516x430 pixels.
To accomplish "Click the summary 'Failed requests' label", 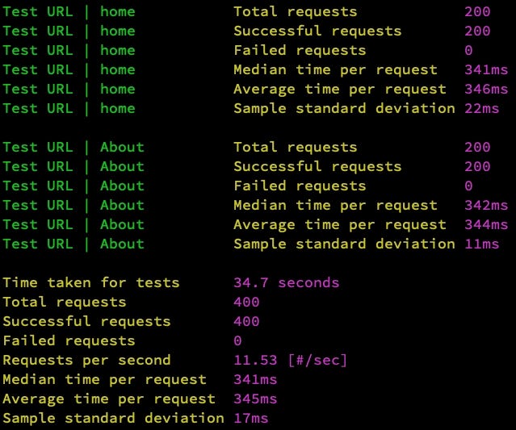I will tap(69, 341).
